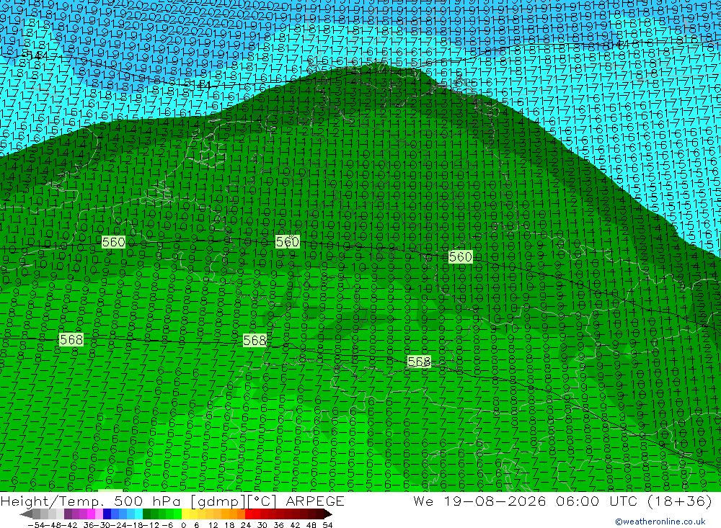
Task: Pick the cyan legend swatch near -18
Action: pos(138,514)
